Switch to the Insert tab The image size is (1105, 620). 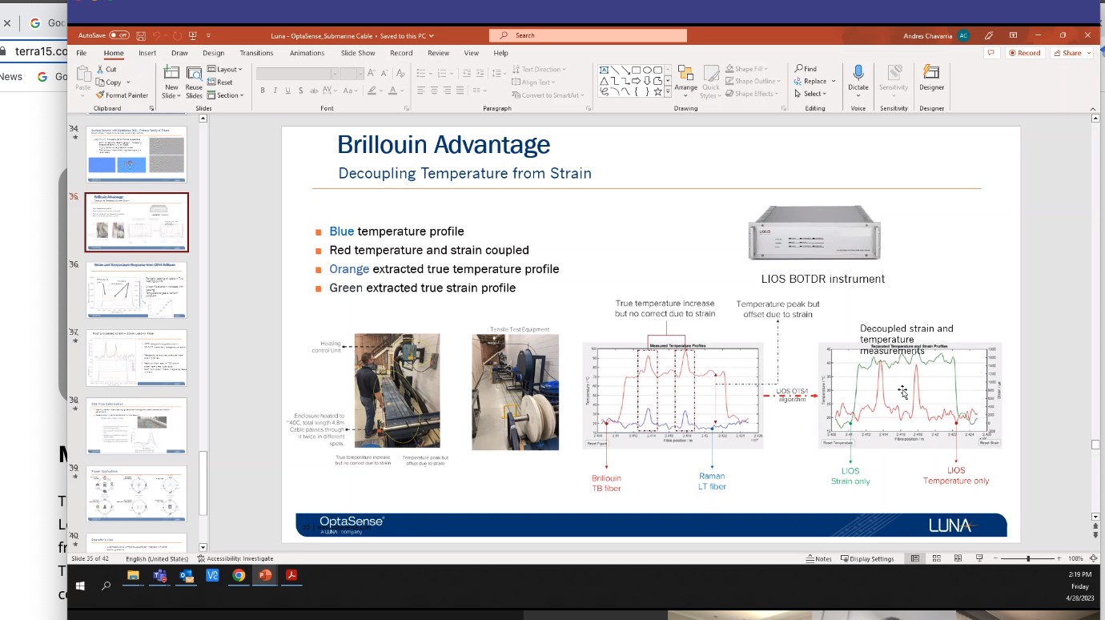[147, 53]
